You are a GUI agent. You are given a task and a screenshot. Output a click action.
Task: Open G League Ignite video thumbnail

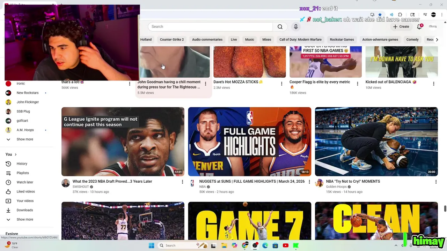tap(123, 142)
